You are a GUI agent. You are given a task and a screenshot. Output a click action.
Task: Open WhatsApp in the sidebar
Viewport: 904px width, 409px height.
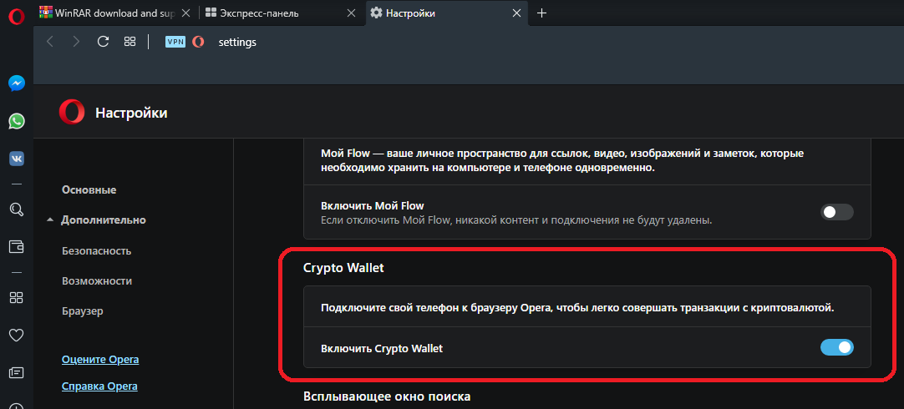pos(16,122)
